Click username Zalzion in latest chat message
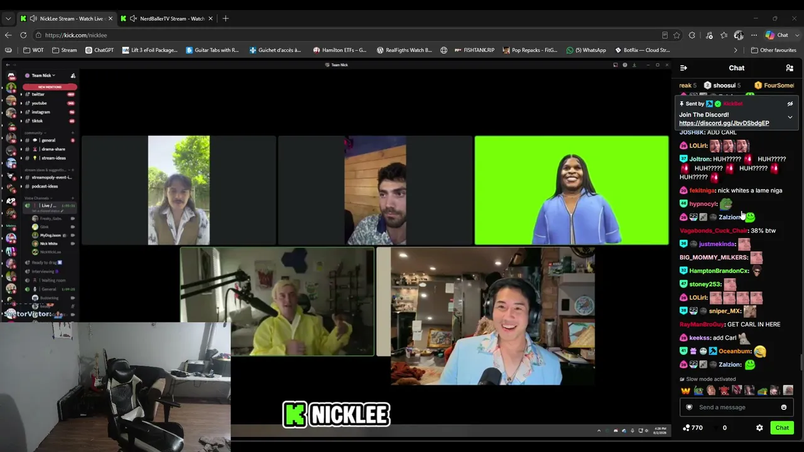 coord(730,365)
